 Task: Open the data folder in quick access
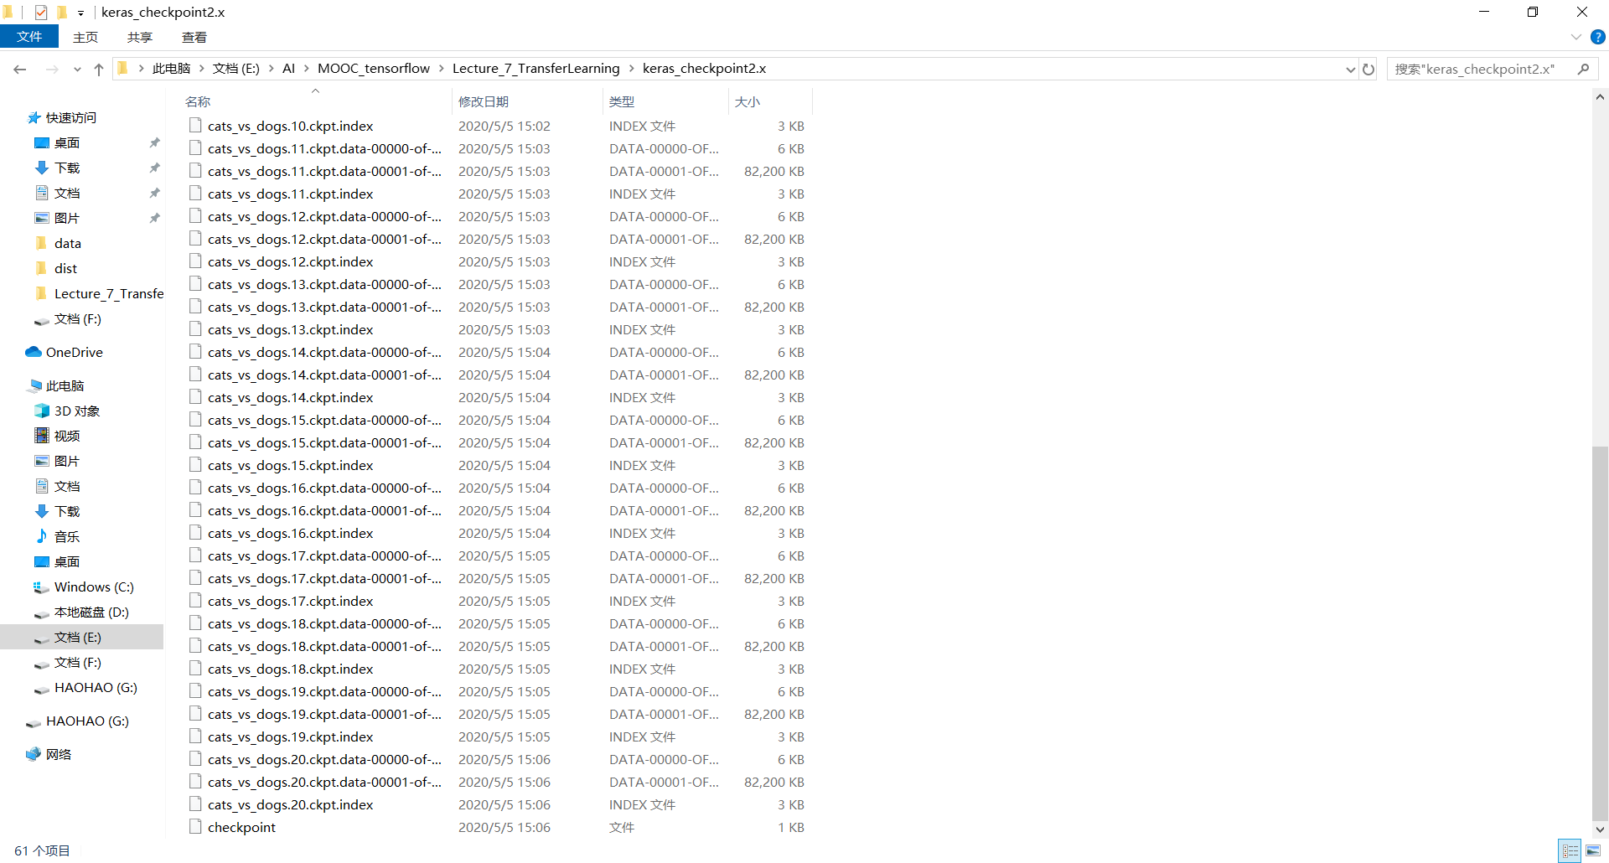tap(67, 244)
